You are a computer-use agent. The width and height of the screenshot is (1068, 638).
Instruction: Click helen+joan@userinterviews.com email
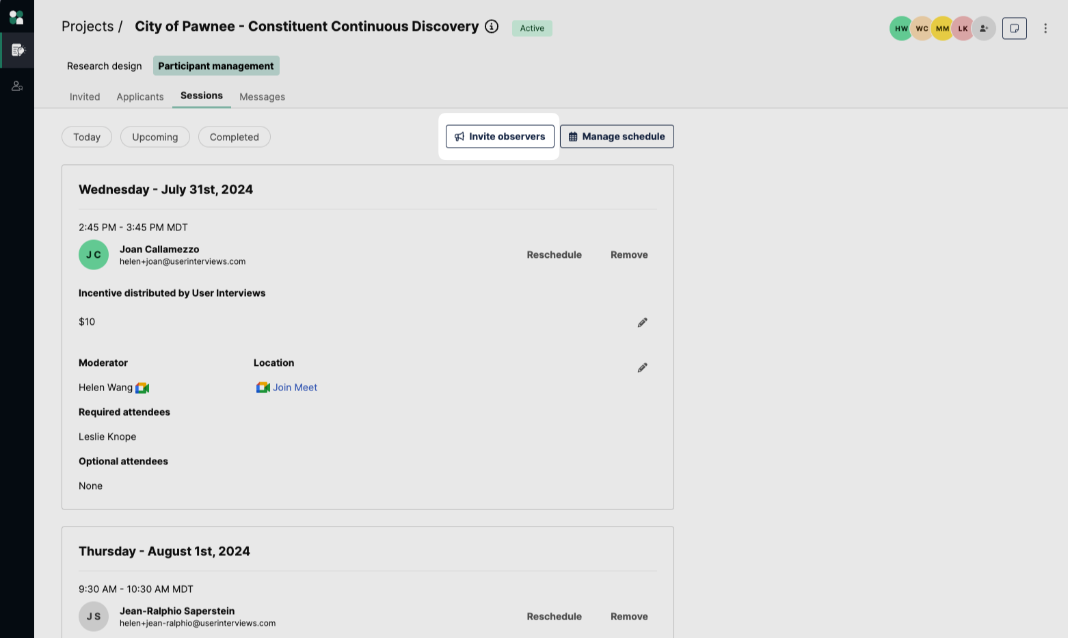point(183,261)
